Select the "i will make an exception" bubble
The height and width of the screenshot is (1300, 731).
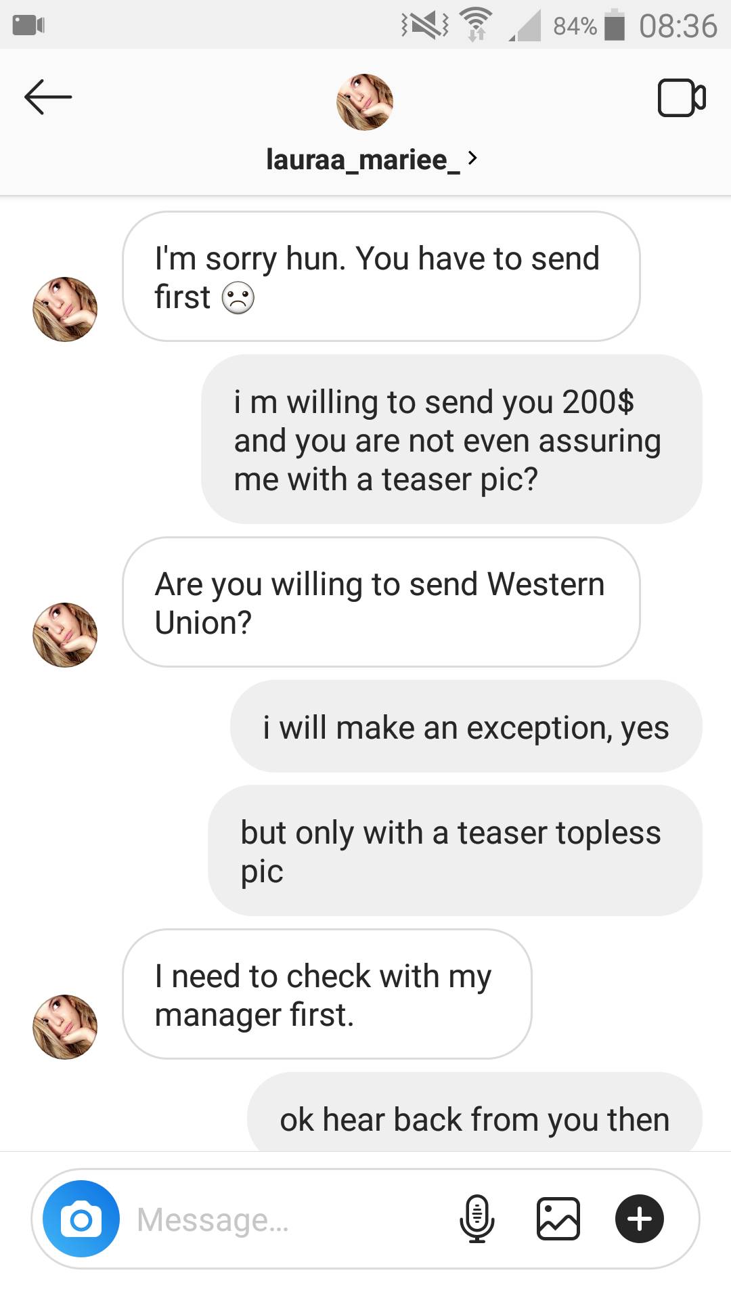click(466, 727)
